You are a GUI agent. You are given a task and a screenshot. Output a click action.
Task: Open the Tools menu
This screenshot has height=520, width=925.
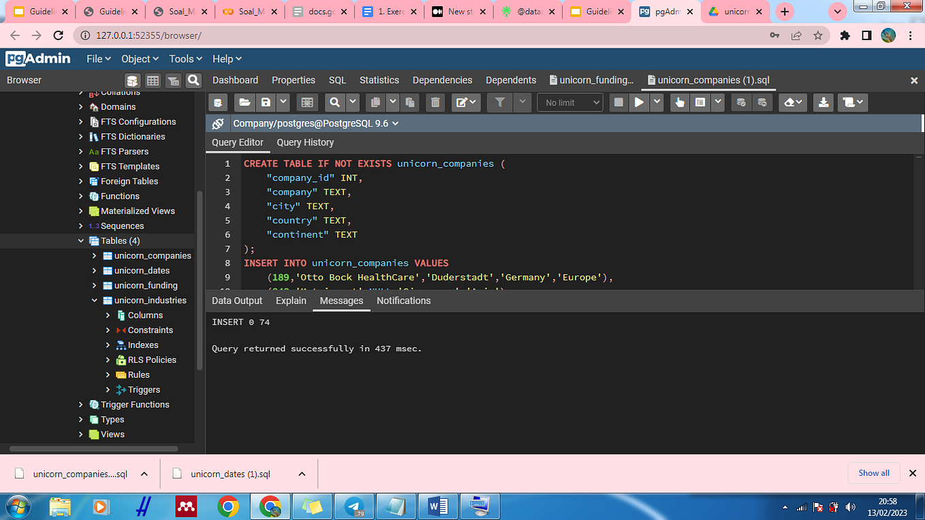click(x=185, y=59)
